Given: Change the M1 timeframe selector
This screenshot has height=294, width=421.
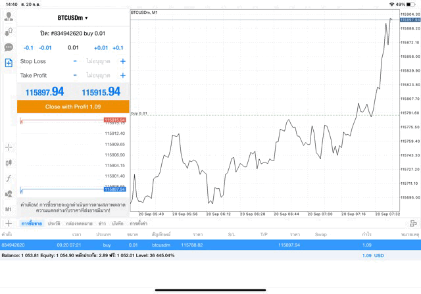Looking at the screenshot, I should pos(9,209).
